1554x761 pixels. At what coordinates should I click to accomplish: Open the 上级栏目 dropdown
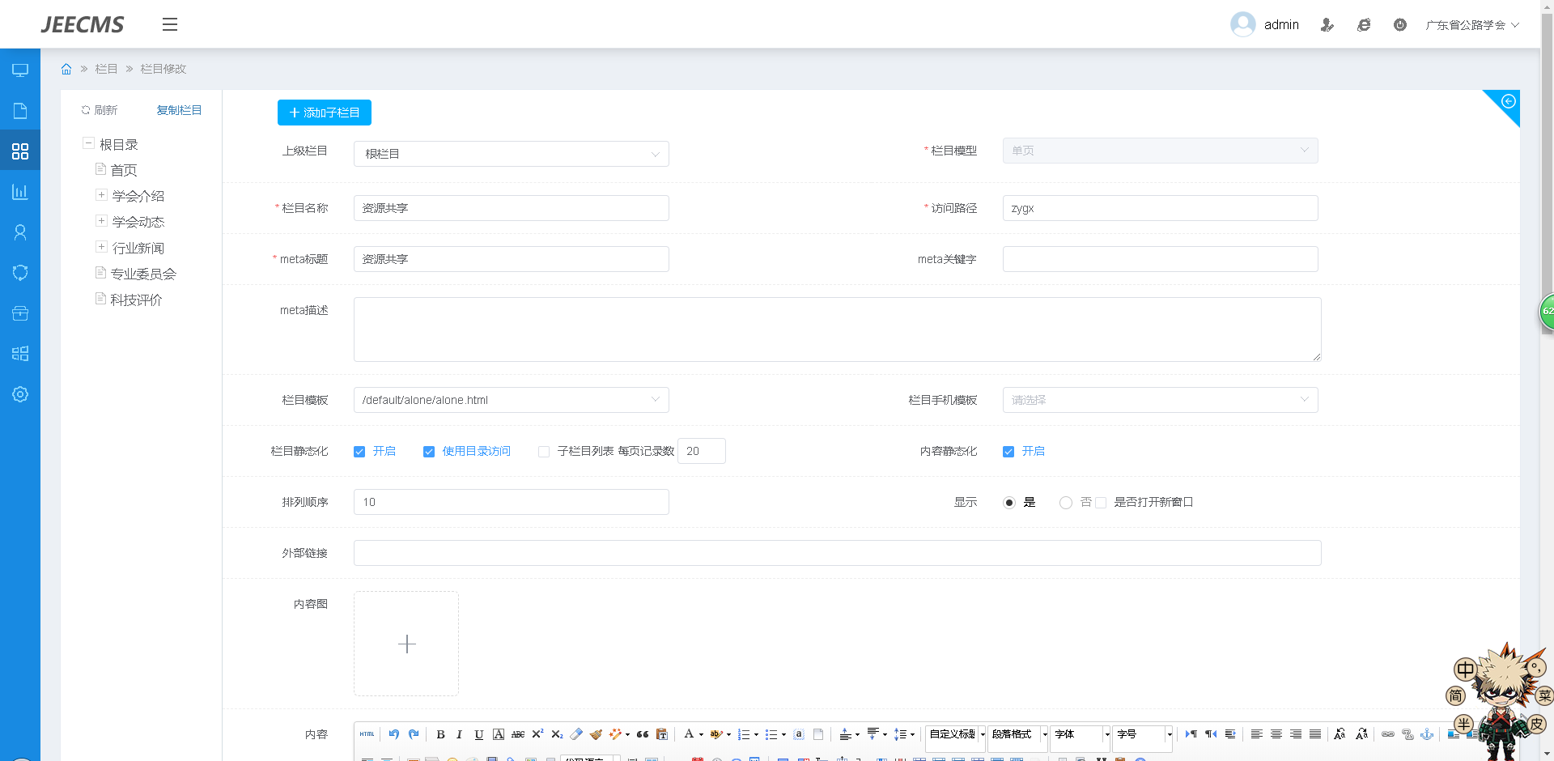pos(511,154)
